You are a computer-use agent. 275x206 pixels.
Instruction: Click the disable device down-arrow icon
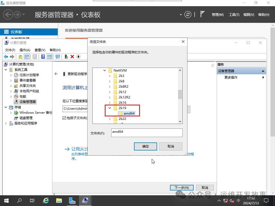[78, 57]
